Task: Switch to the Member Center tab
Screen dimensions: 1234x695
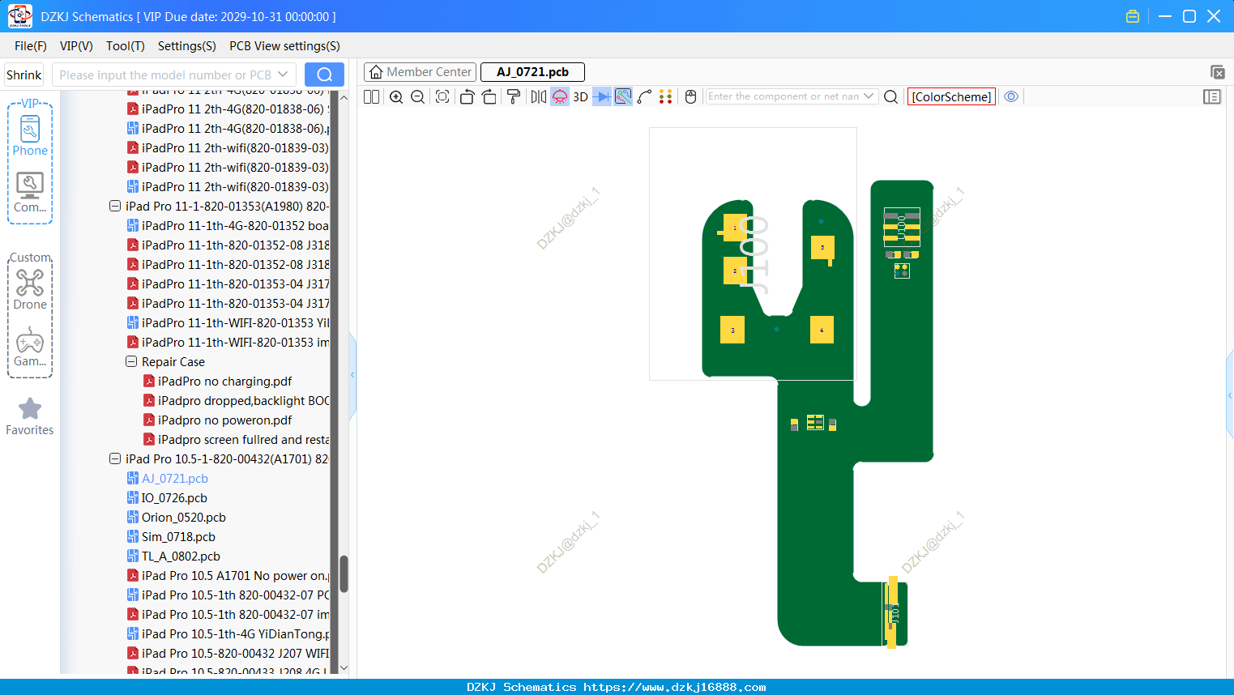Action: [421, 72]
